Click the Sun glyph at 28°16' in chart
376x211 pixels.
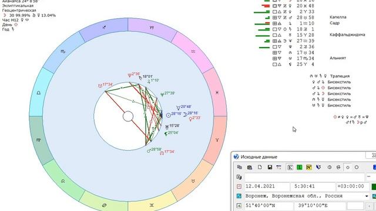(169, 115)
